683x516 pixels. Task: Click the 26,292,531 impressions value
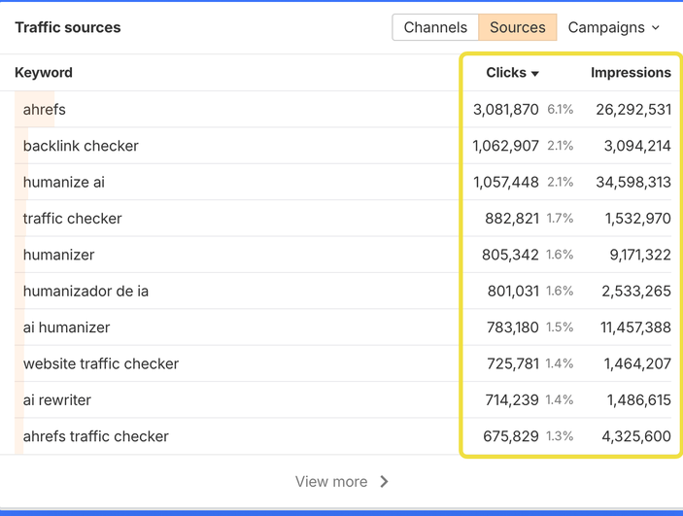[x=633, y=110]
